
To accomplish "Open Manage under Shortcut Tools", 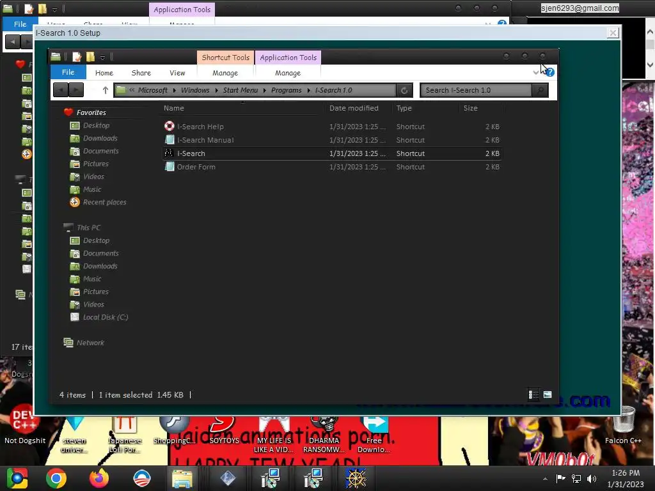I will click(x=225, y=73).
